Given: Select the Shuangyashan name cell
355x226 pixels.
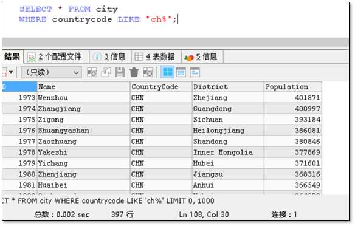Looking at the screenshot, I should [83, 131].
